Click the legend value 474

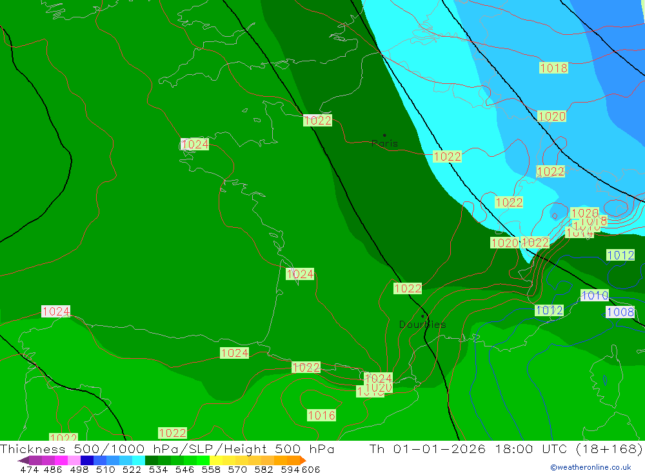29,469
